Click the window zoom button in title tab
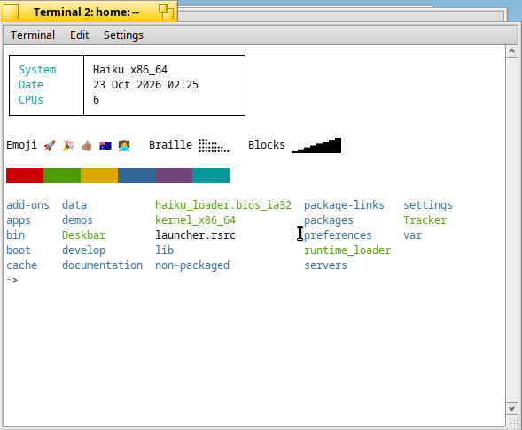The height and width of the screenshot is (430, 522). tap(166, 12)
